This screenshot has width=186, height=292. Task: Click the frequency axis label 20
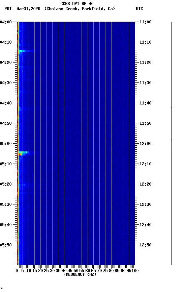pyautogui.click(x=40, y=271)
